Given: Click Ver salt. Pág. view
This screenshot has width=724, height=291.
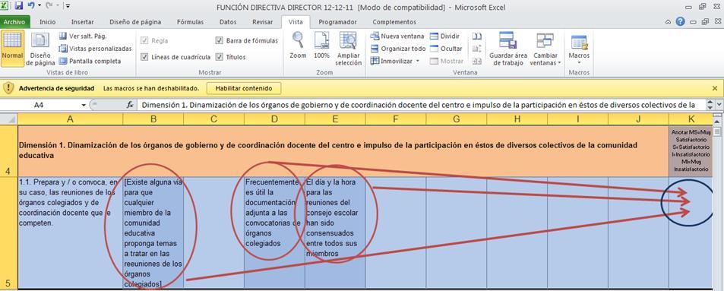Looking at the screenshot, I should click(82, 36).
